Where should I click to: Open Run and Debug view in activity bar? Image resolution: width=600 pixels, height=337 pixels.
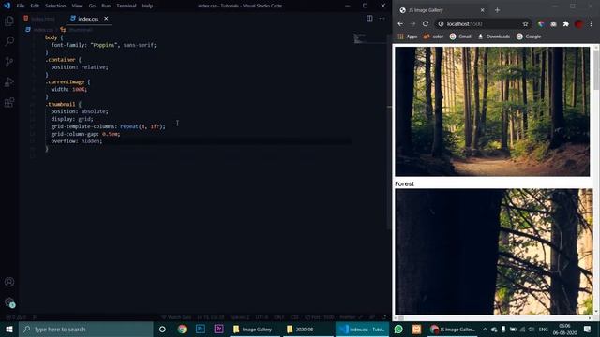pos(9,81)
